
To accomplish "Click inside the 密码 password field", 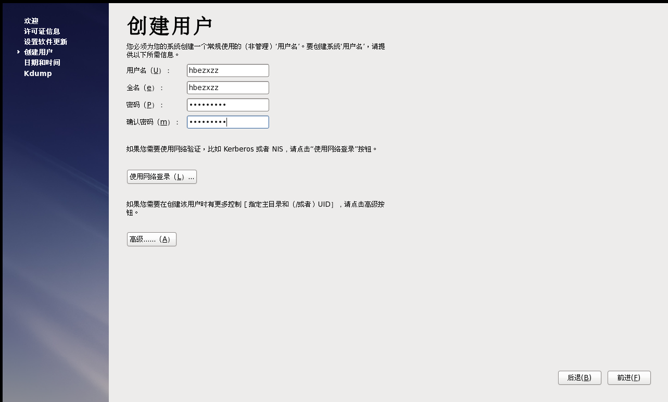I will pos(228,105).
